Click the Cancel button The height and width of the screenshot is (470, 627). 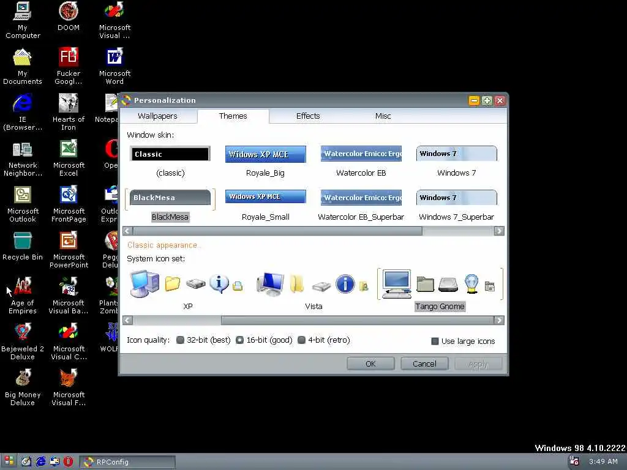[424, 364]
